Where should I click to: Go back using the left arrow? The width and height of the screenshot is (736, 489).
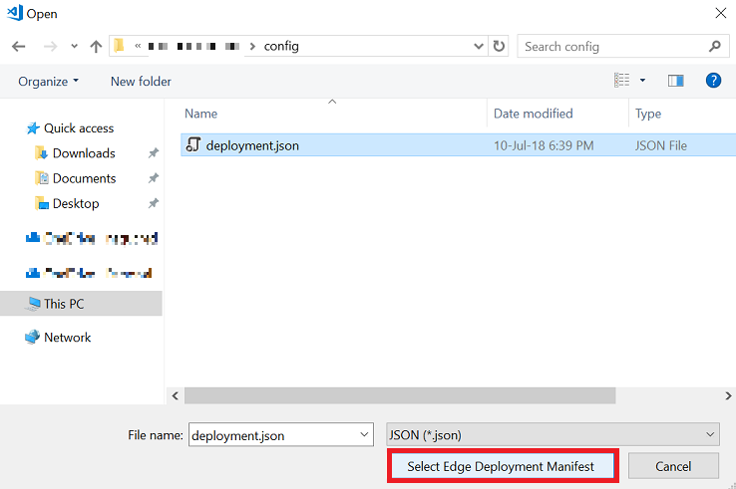(19, 47)
